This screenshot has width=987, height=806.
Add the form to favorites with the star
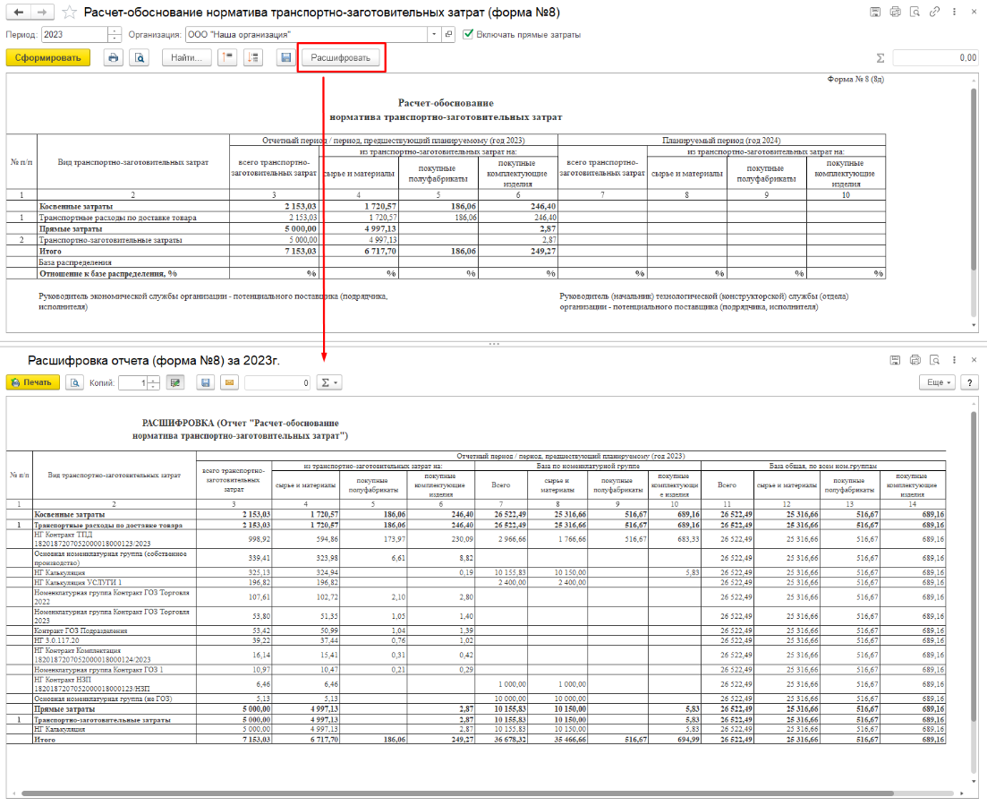pyautogui.click(x=70, y=13)
